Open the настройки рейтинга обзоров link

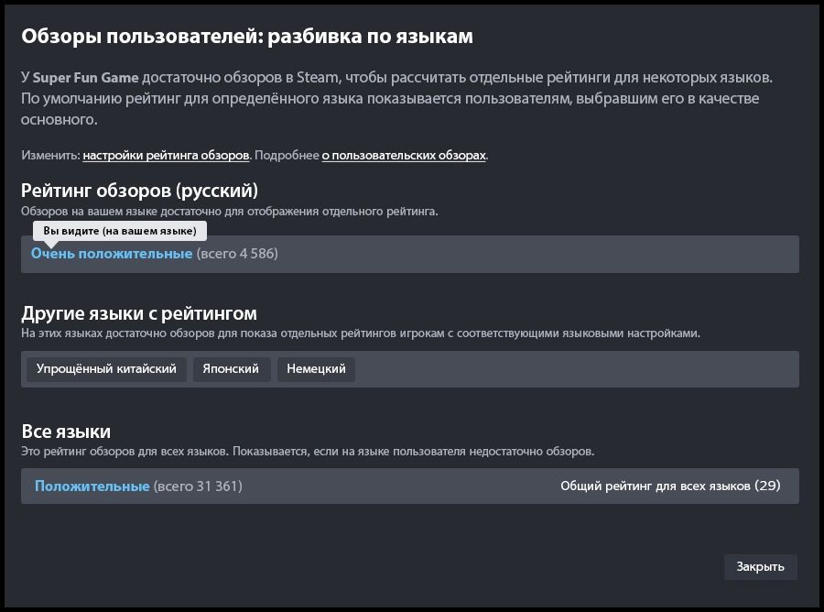coord(166,155)
